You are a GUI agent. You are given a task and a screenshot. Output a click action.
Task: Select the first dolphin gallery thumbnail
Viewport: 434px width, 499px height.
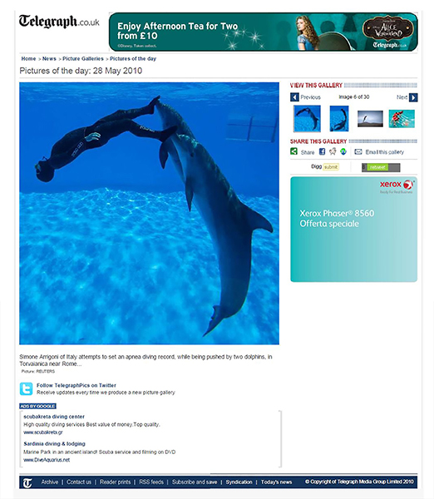coord(307,119)
